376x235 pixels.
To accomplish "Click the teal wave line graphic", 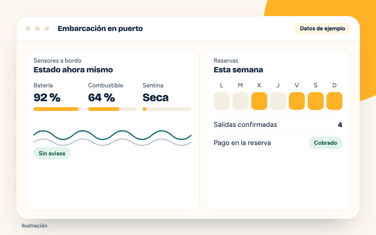I will click(x=112, y=135).
